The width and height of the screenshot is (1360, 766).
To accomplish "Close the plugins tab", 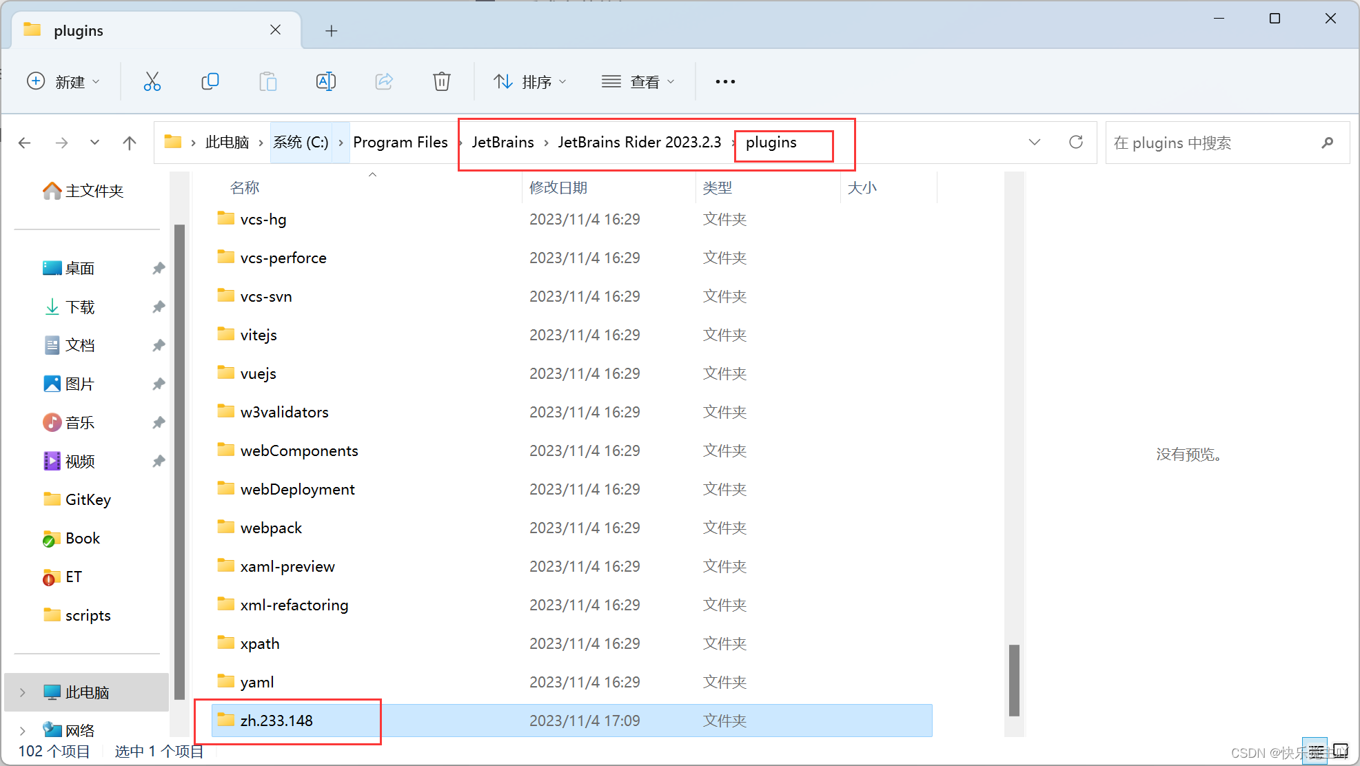I will pos(275,30).
